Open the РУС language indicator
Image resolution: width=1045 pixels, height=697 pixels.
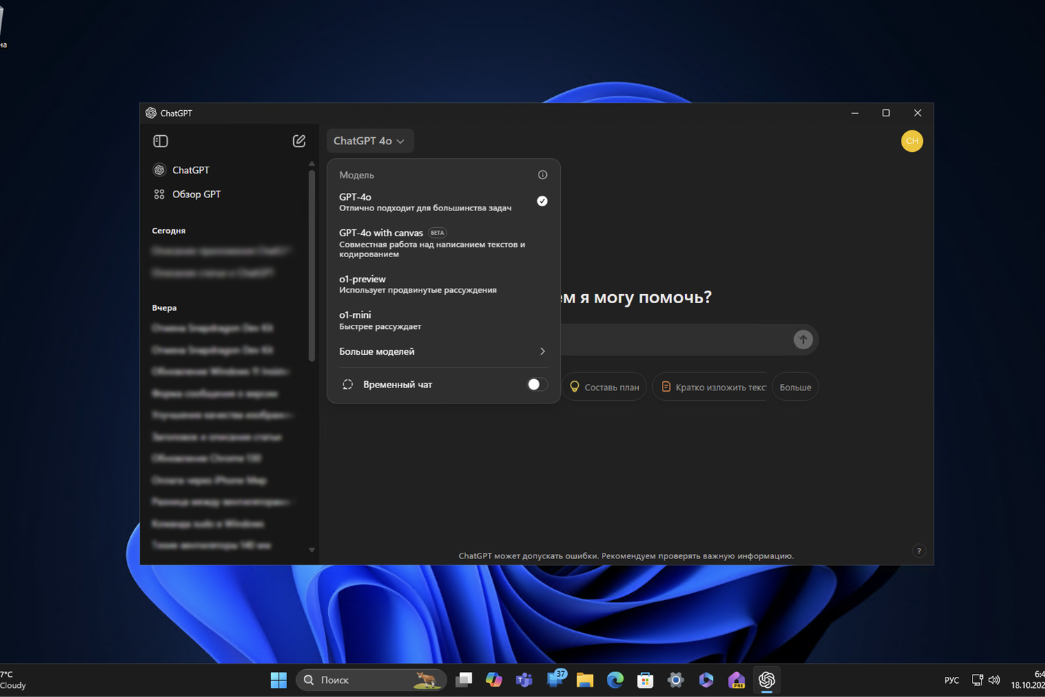pyautogui.click(x=952, y=680)
